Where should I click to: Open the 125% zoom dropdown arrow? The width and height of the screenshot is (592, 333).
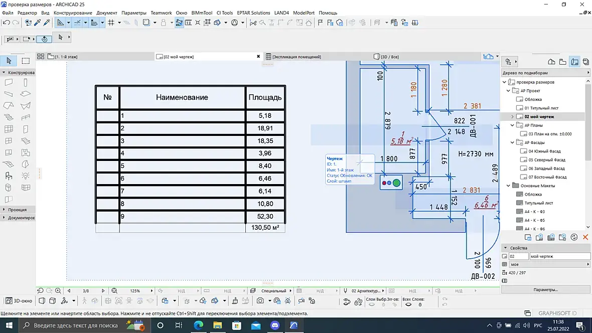click(152, 291)
